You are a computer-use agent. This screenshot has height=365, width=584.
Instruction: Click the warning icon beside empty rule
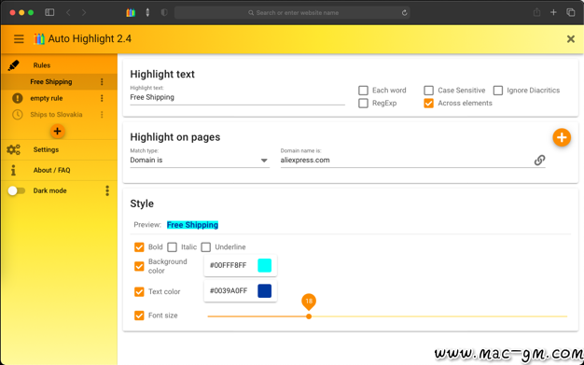point(17,98)
